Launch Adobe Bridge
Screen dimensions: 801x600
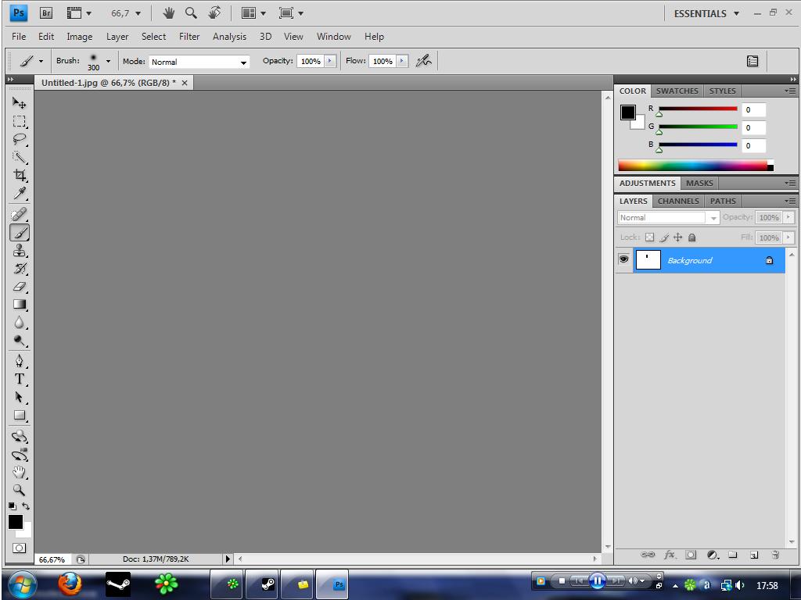point(46,13)
